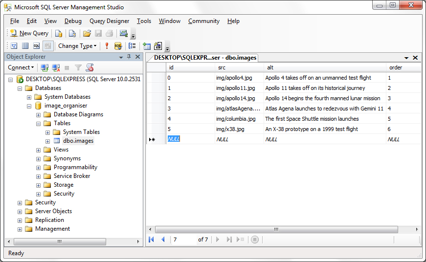Toggle the Show SQL Pane icon
The width and height of the screenshot is (426, 262).
[x=36, y=46]
